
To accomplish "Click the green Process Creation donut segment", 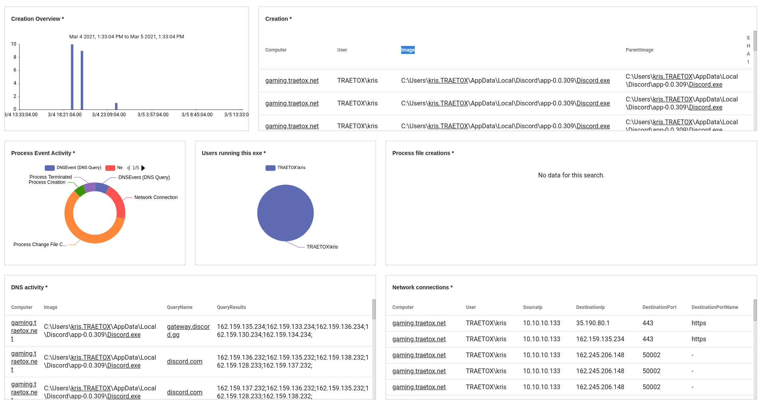I will [x=80, y=191].
